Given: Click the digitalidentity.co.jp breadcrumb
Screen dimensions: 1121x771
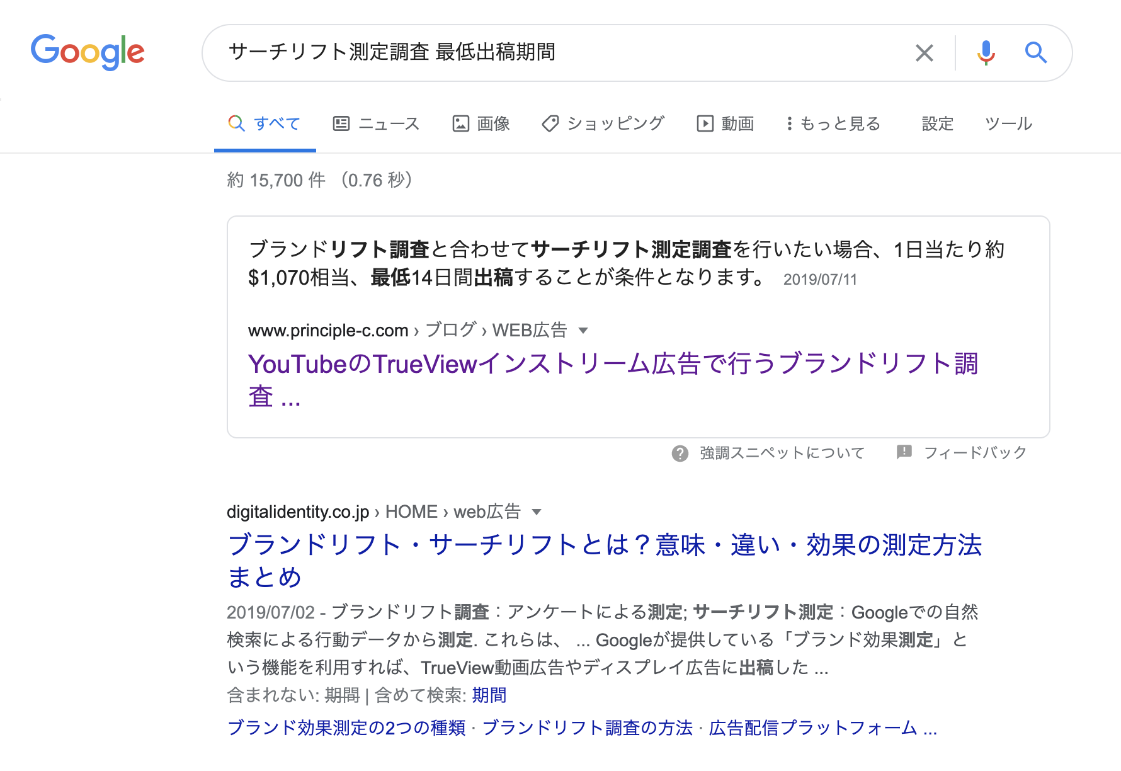Looking at the screenshot, I should (298, 512).
